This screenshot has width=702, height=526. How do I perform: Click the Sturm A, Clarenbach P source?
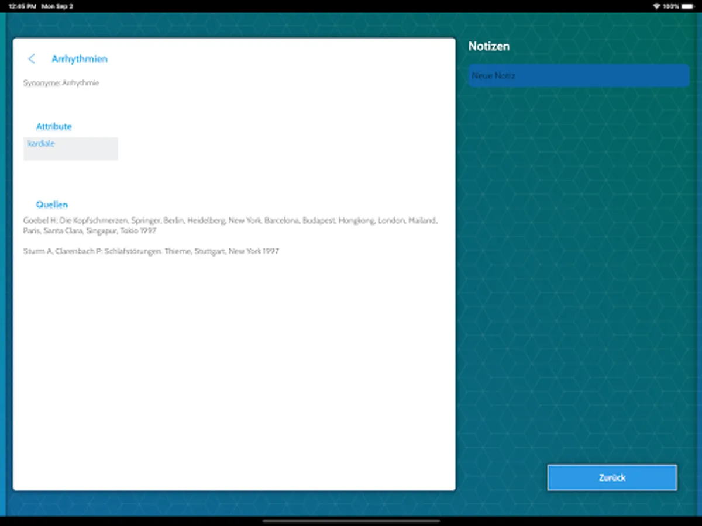(151, 251)
